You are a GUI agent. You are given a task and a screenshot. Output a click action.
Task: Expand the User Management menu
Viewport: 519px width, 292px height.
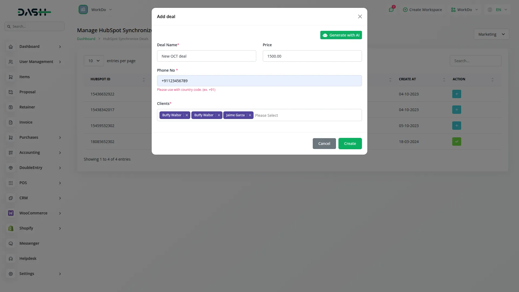click(36, 61)
